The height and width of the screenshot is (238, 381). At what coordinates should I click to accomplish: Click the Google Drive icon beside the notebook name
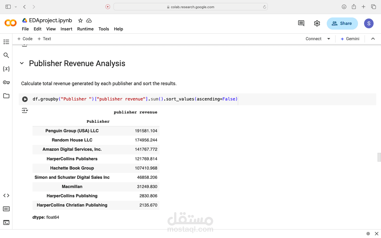25,20
